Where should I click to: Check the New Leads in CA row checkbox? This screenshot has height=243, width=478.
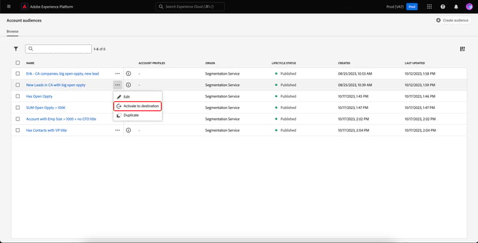[18, 85]
